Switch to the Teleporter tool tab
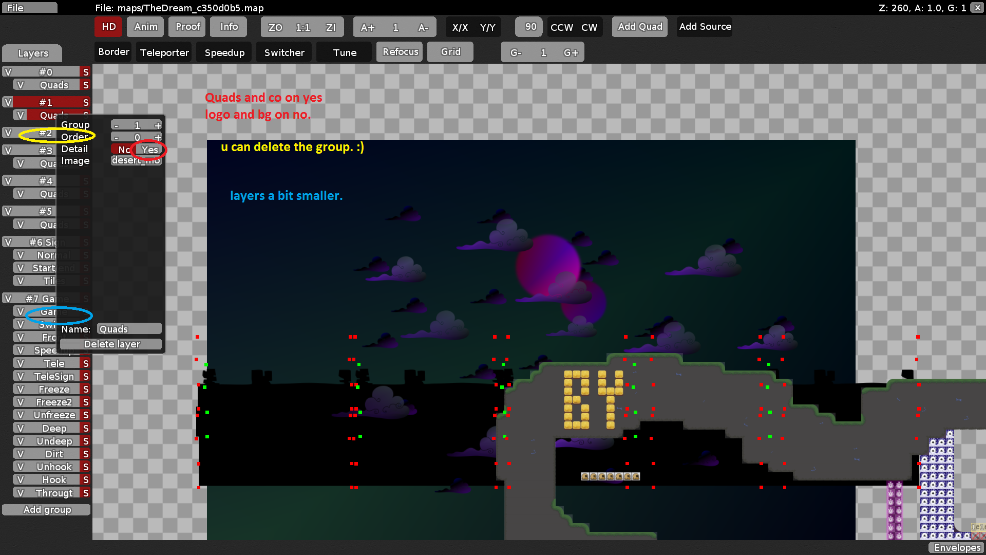This screenshot has width=986, height=555. click(x=163, y=52)
